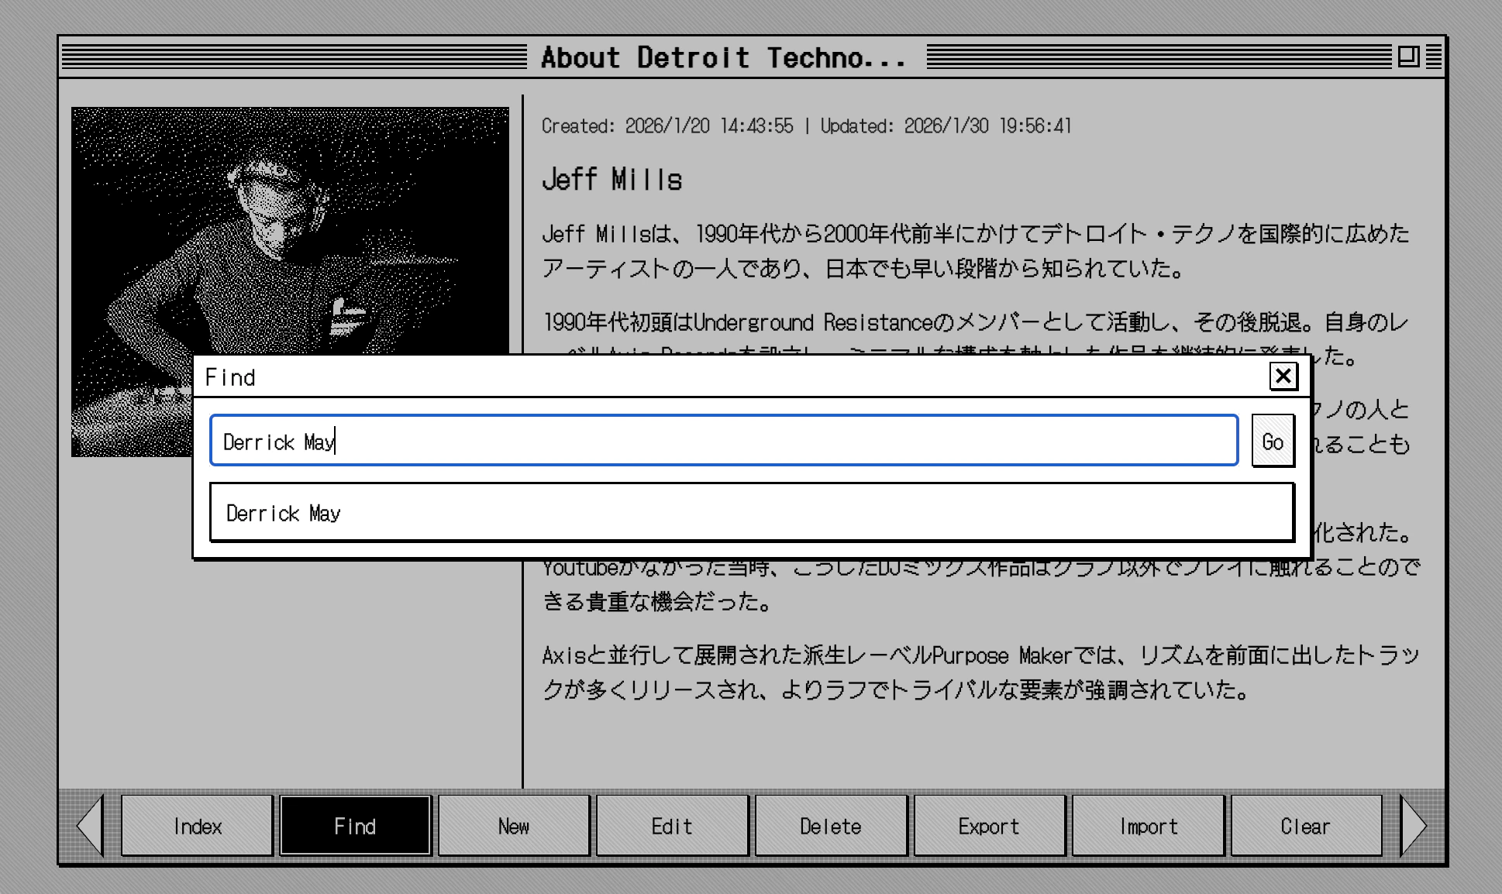
Task: Click the Find dialog title label
Action: (x=230, y=377)
